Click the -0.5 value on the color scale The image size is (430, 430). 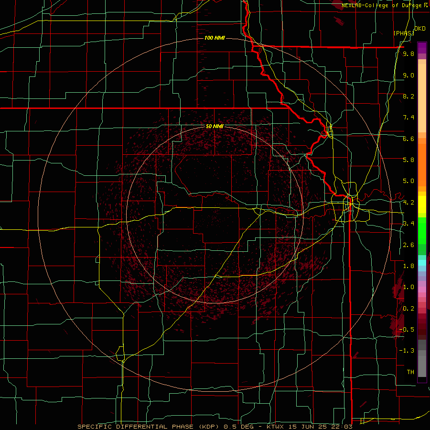(x=407, y=330)
